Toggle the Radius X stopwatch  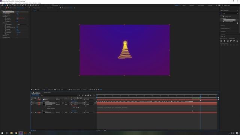(6, 20)
